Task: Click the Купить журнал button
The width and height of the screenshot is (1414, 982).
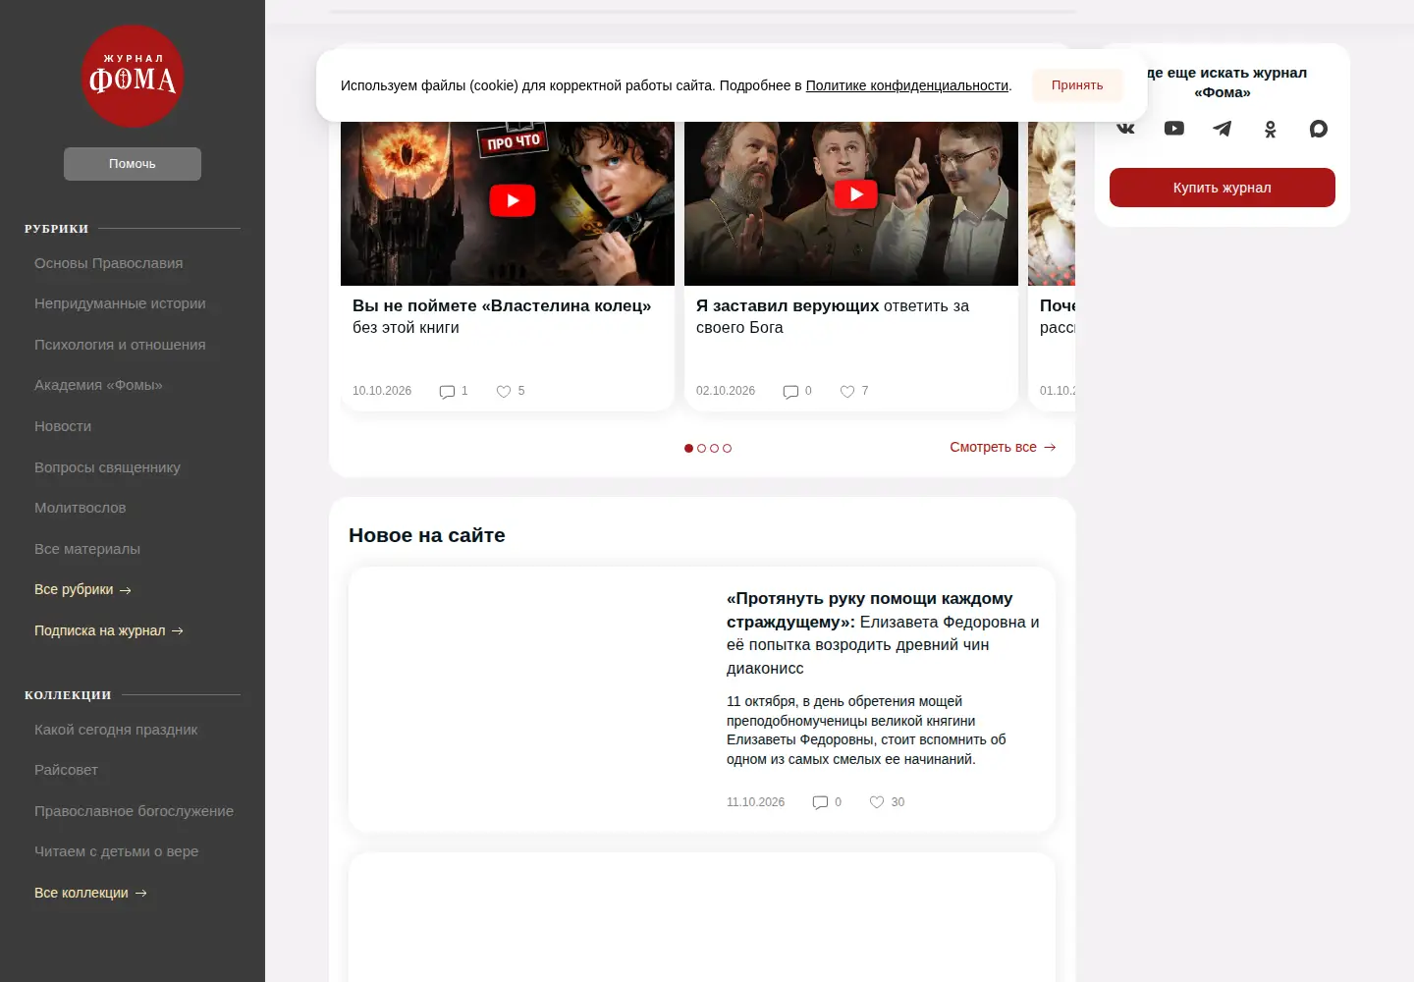Action: pos(1223,188)
